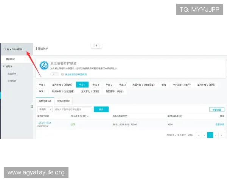Expand the 安全信息(全部) column filter
The image size is (227, 182).
coord(79,116)
